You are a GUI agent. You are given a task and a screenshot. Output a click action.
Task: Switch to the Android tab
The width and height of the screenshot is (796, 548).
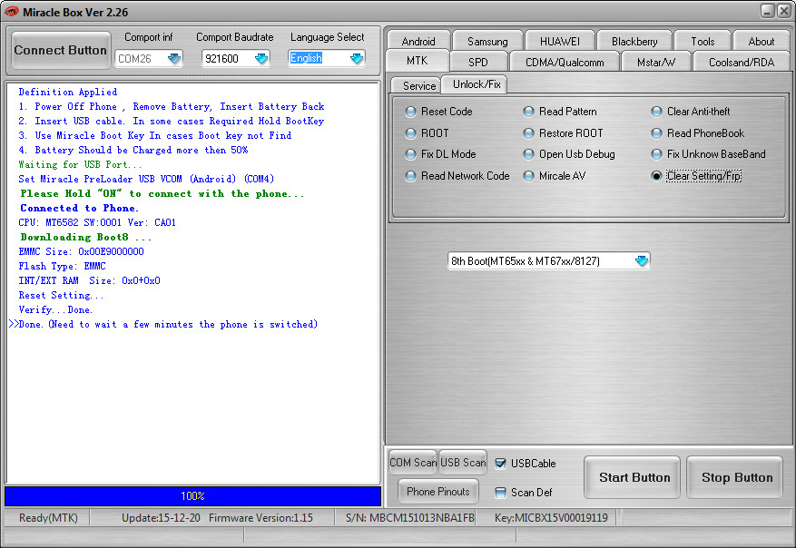click(418, 41)
